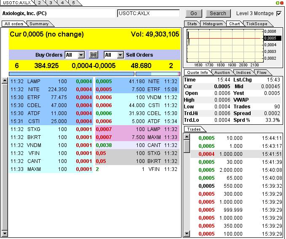
Task: Select the Chart tab
Action: tap(234, 24)
